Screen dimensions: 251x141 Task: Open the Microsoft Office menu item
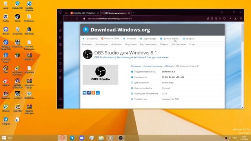pos(110,38)
